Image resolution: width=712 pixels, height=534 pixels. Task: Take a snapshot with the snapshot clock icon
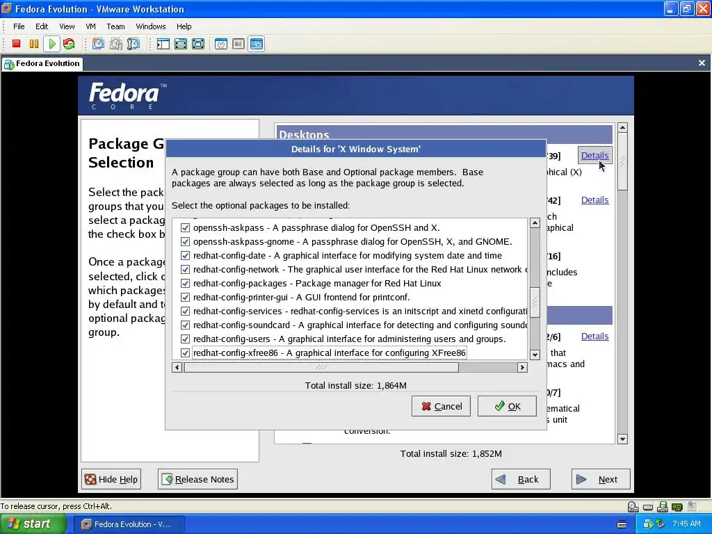(98, 44)
